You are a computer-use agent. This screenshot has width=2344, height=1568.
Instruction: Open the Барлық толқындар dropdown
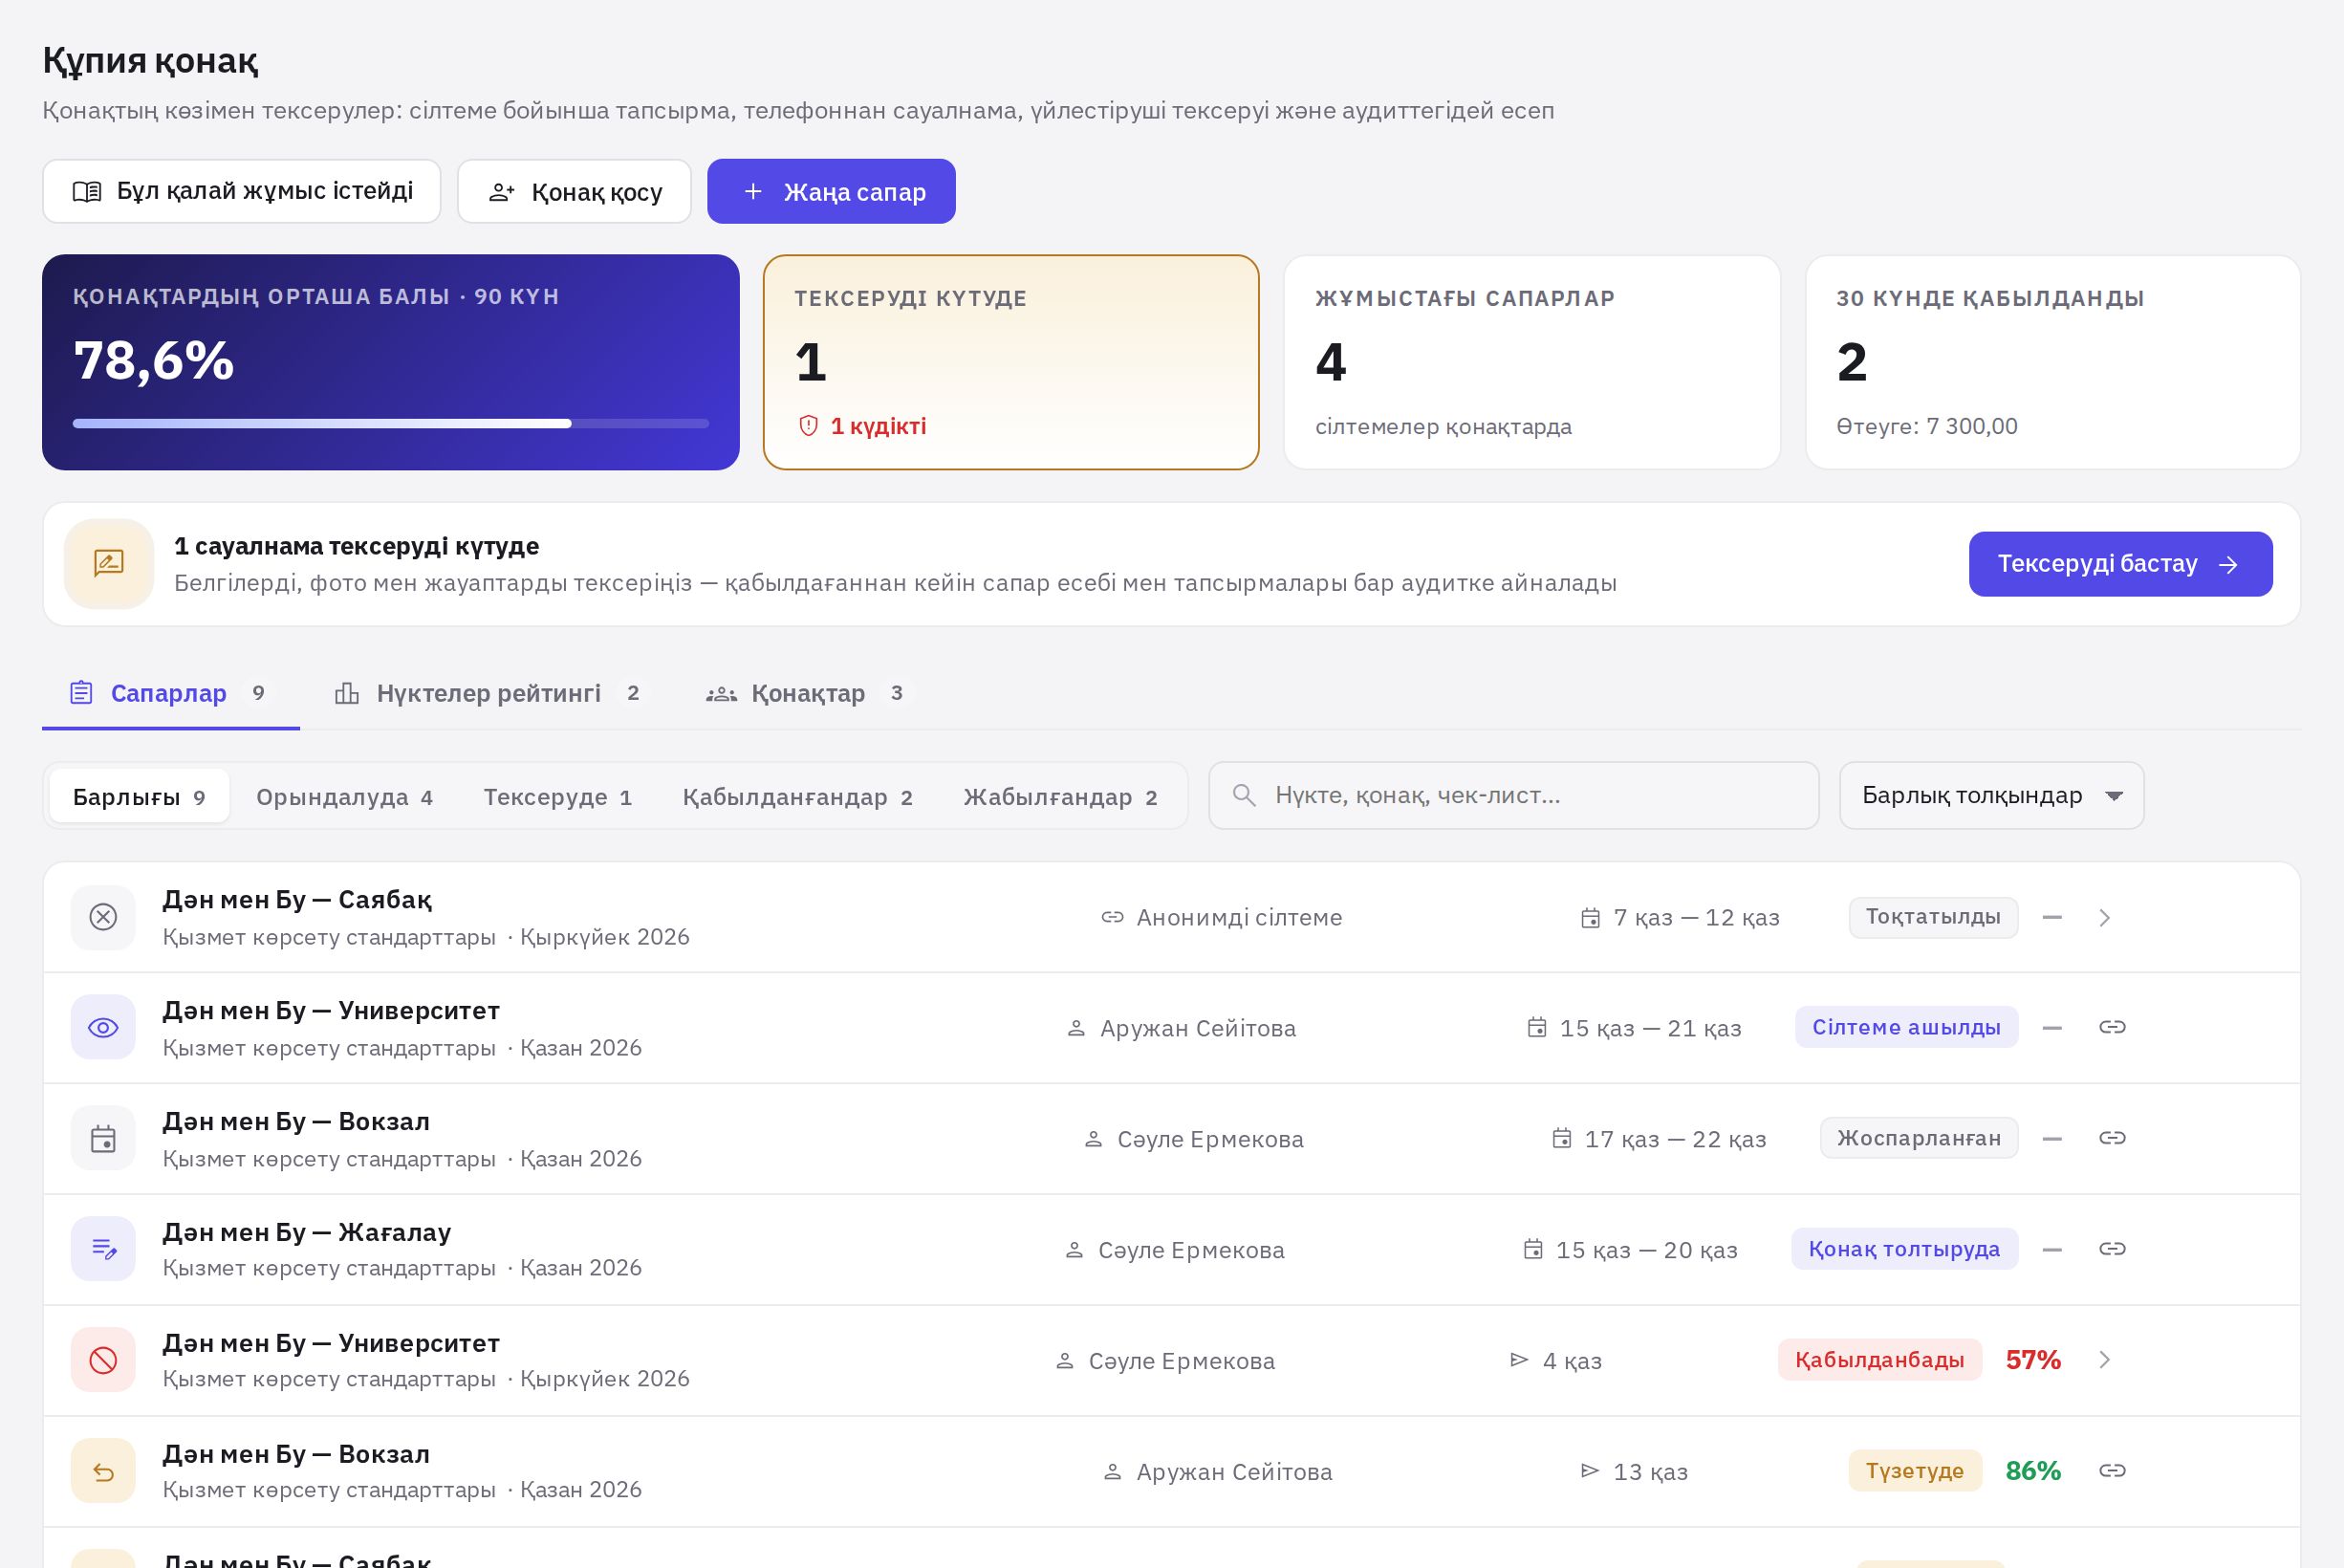pos(1991,796)
